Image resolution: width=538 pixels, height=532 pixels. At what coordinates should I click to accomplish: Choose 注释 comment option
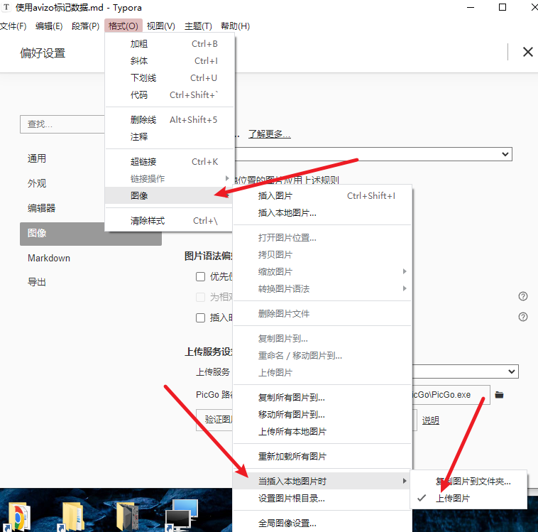[170, 136]
